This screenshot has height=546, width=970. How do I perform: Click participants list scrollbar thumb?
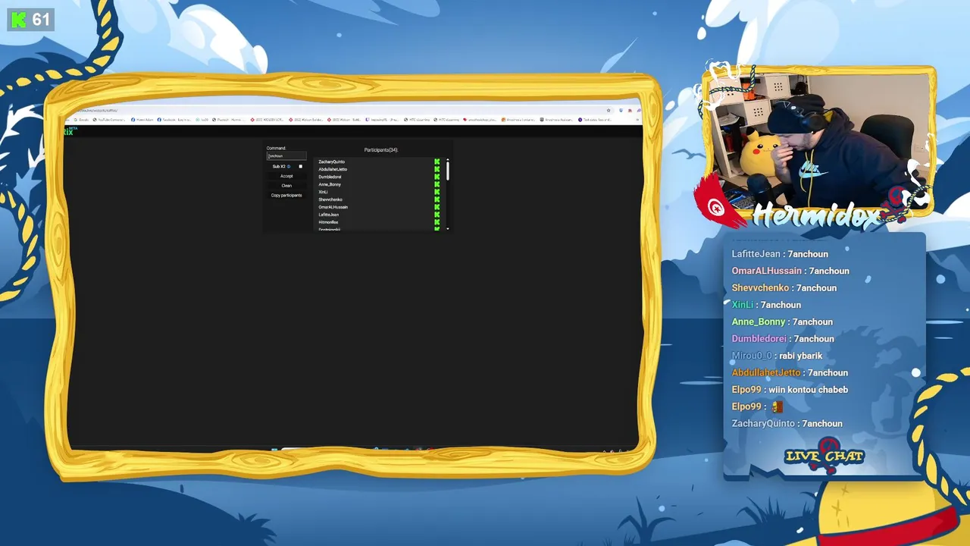click(448, 171)
